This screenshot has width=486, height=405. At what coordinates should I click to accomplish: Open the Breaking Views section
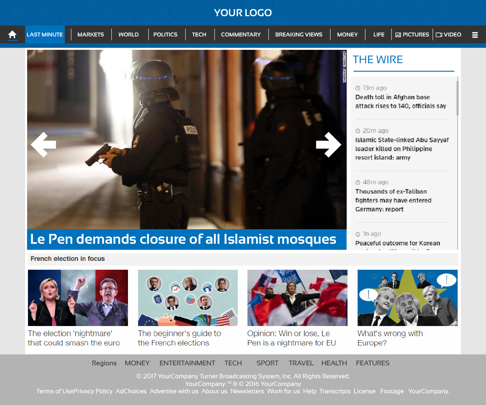coord(299,34)
